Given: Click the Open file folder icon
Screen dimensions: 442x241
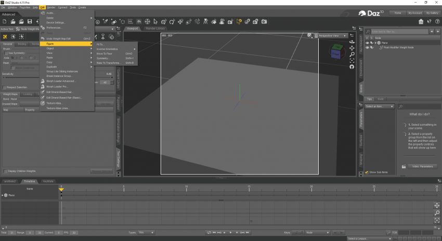Looking at the screenshot, I should (13, 21).
